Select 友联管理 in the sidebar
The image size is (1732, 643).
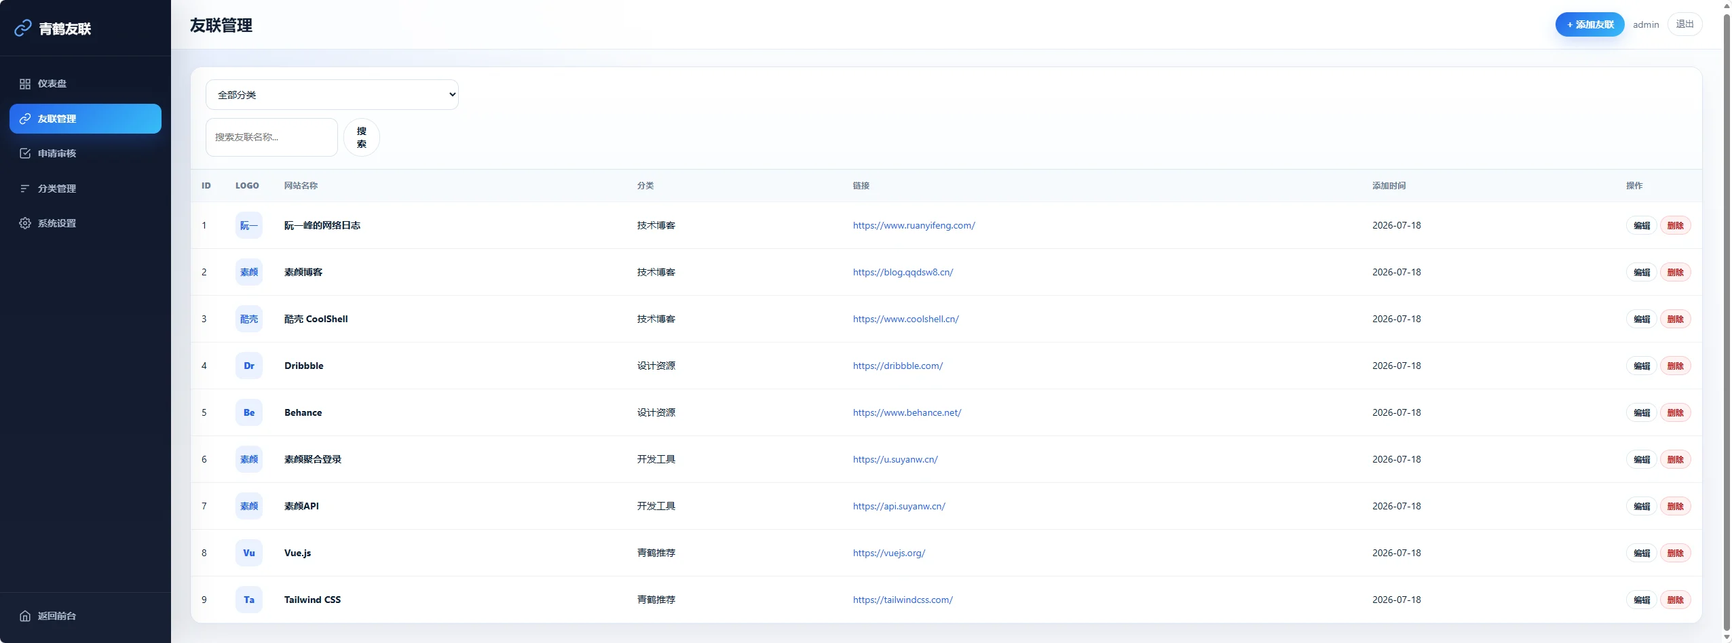[x=86, y=119]
